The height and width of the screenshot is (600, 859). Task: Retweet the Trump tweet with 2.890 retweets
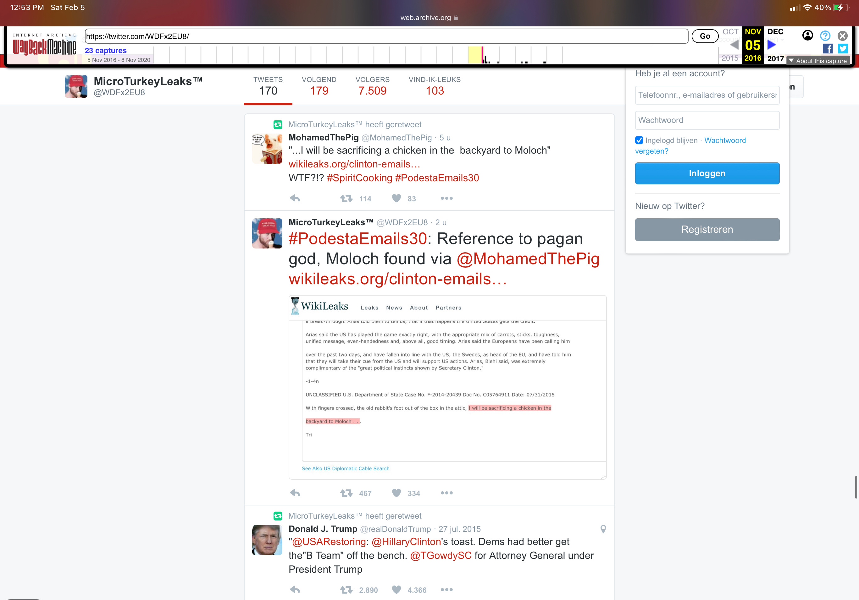tap(346, 590)
